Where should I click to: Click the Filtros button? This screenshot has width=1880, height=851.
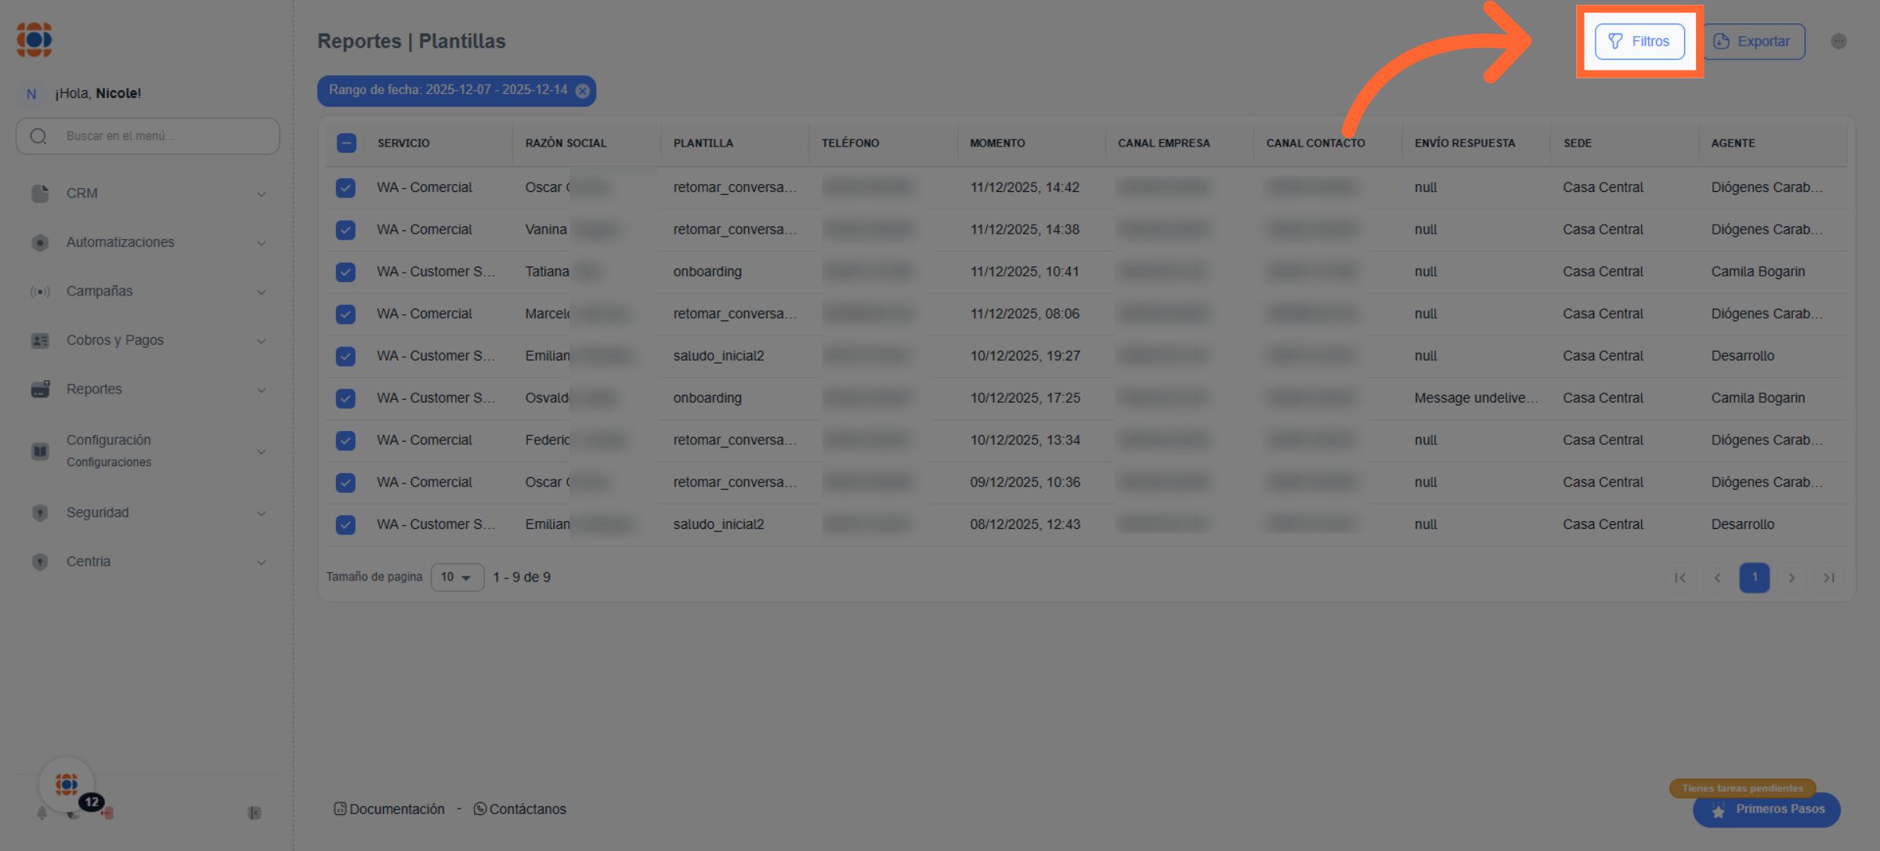1640,42
